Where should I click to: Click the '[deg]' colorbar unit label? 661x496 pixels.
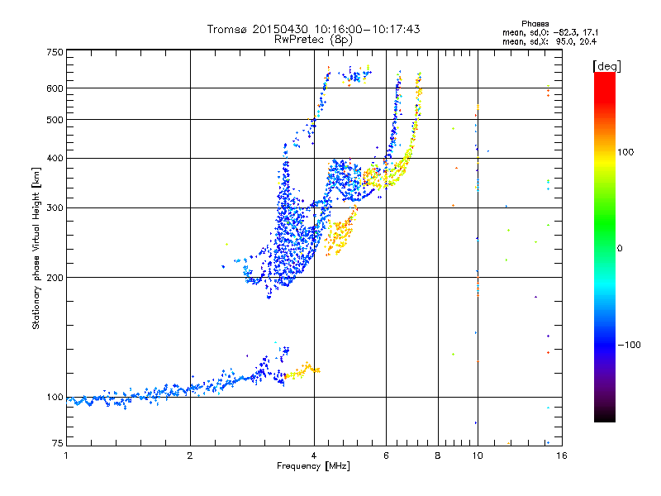click(606, 66)
